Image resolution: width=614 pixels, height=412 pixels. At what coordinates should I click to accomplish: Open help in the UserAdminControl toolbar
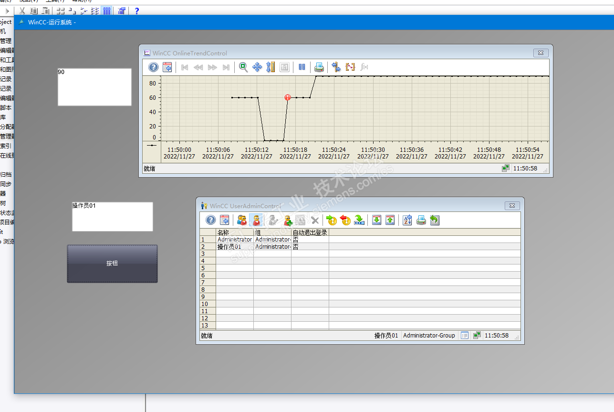pos(210,220)
